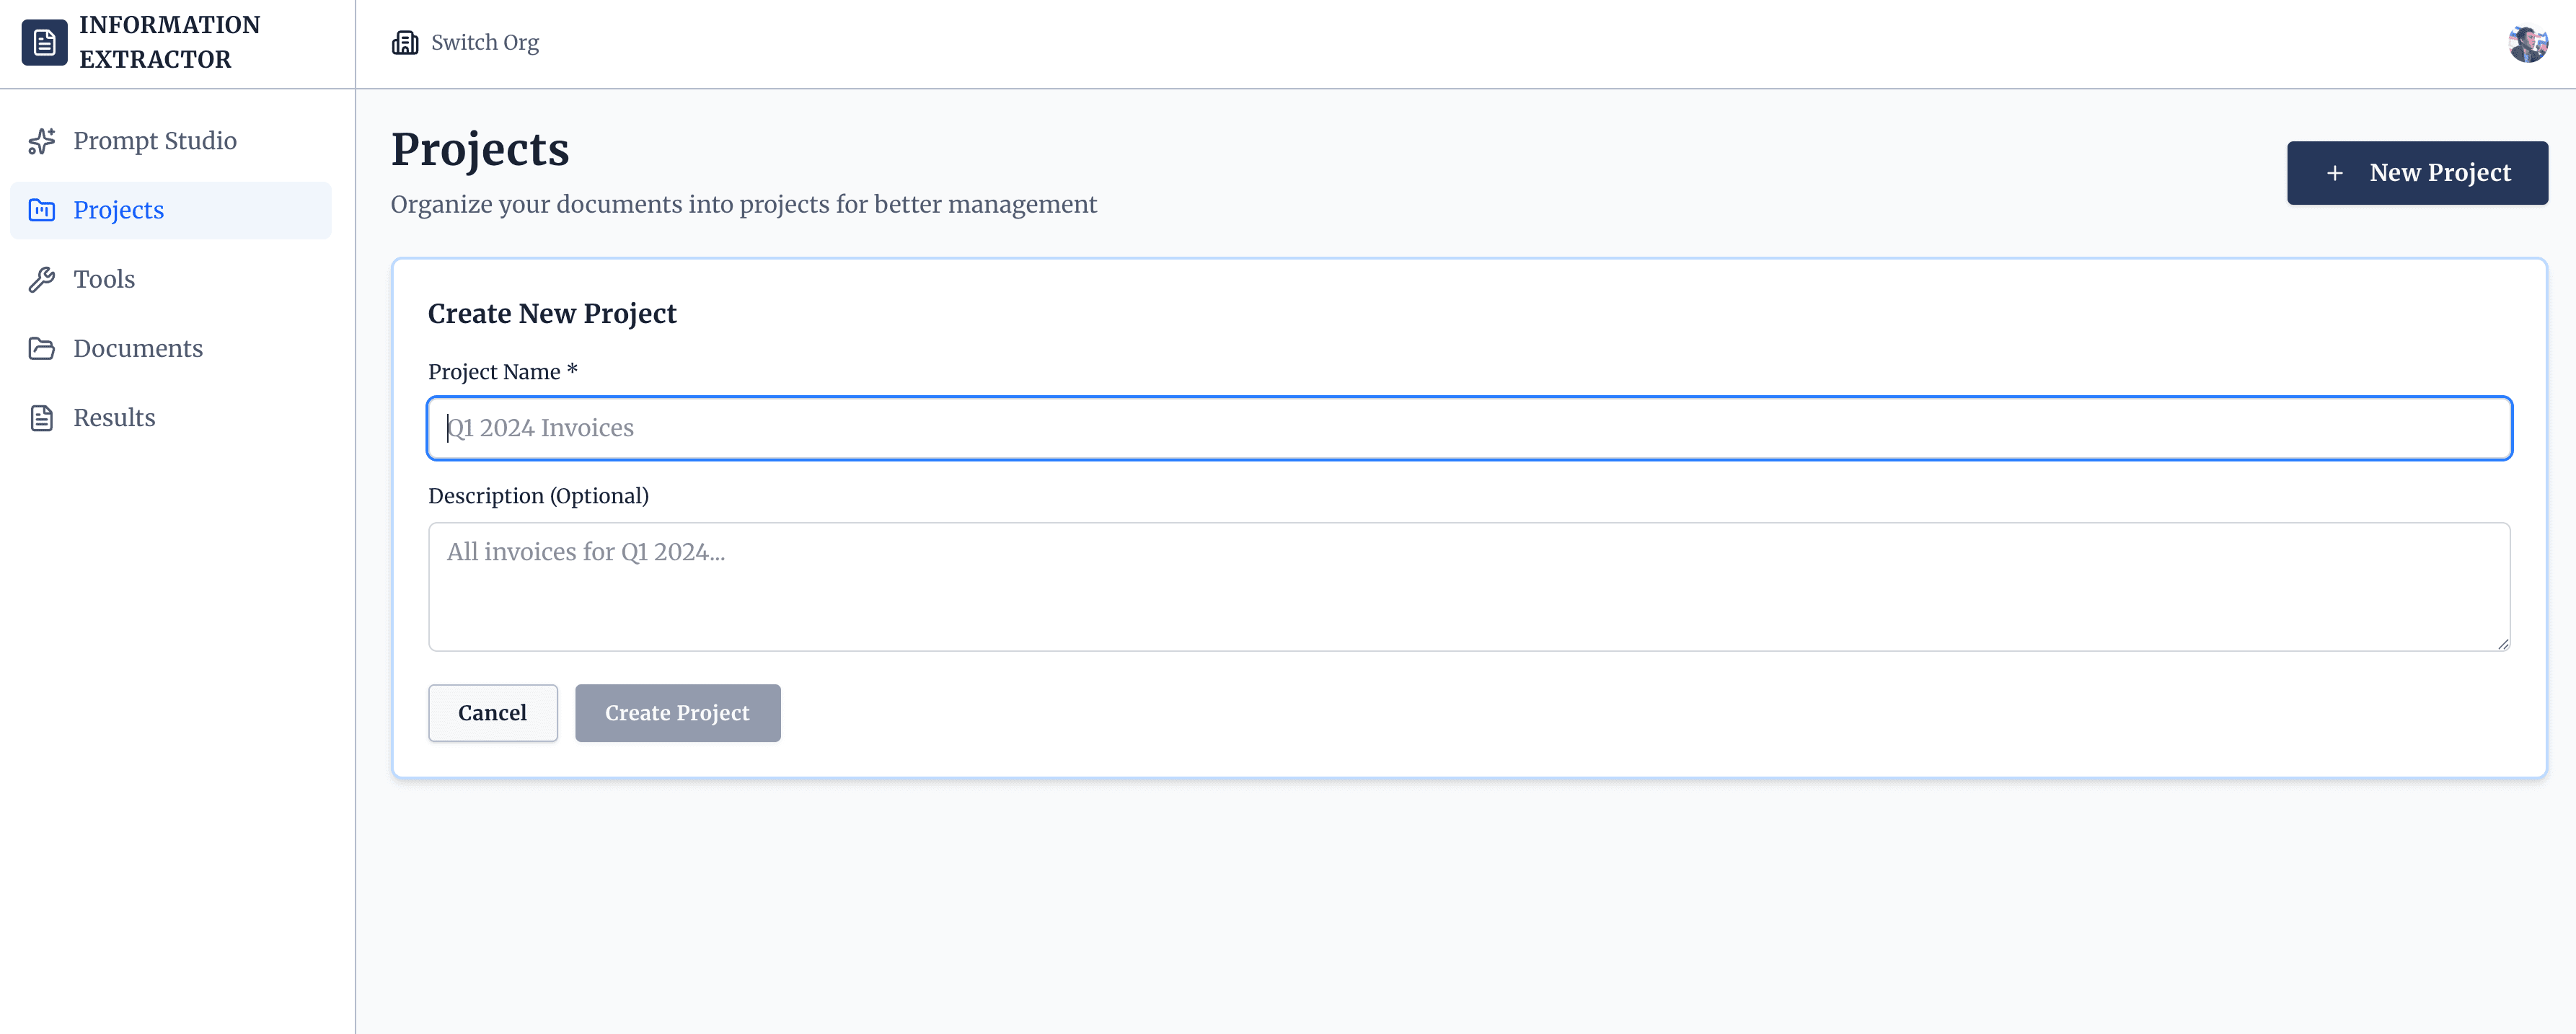Navigate to Prompt Studio
Image resolution: width=2576 pixels, height=1034 pixels.
click(155, 141)
